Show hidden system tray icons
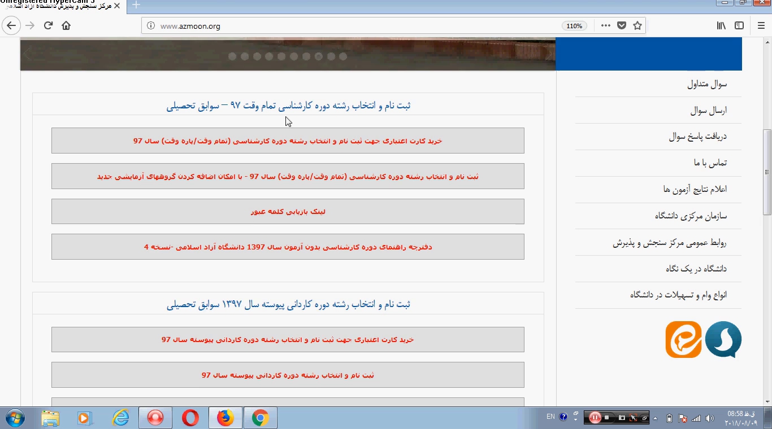Viewport: 772px width, 429px height. click(656, 418)
